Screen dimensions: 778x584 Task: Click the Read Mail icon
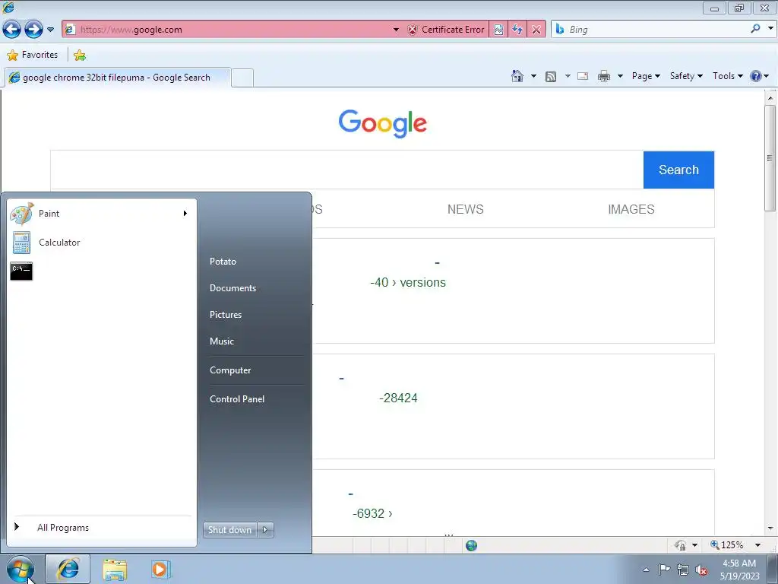pyautogui.click(x=583, y=77)
